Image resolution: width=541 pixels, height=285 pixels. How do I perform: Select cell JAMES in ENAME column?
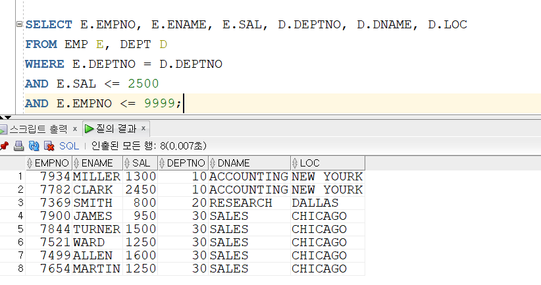(97, 216)
